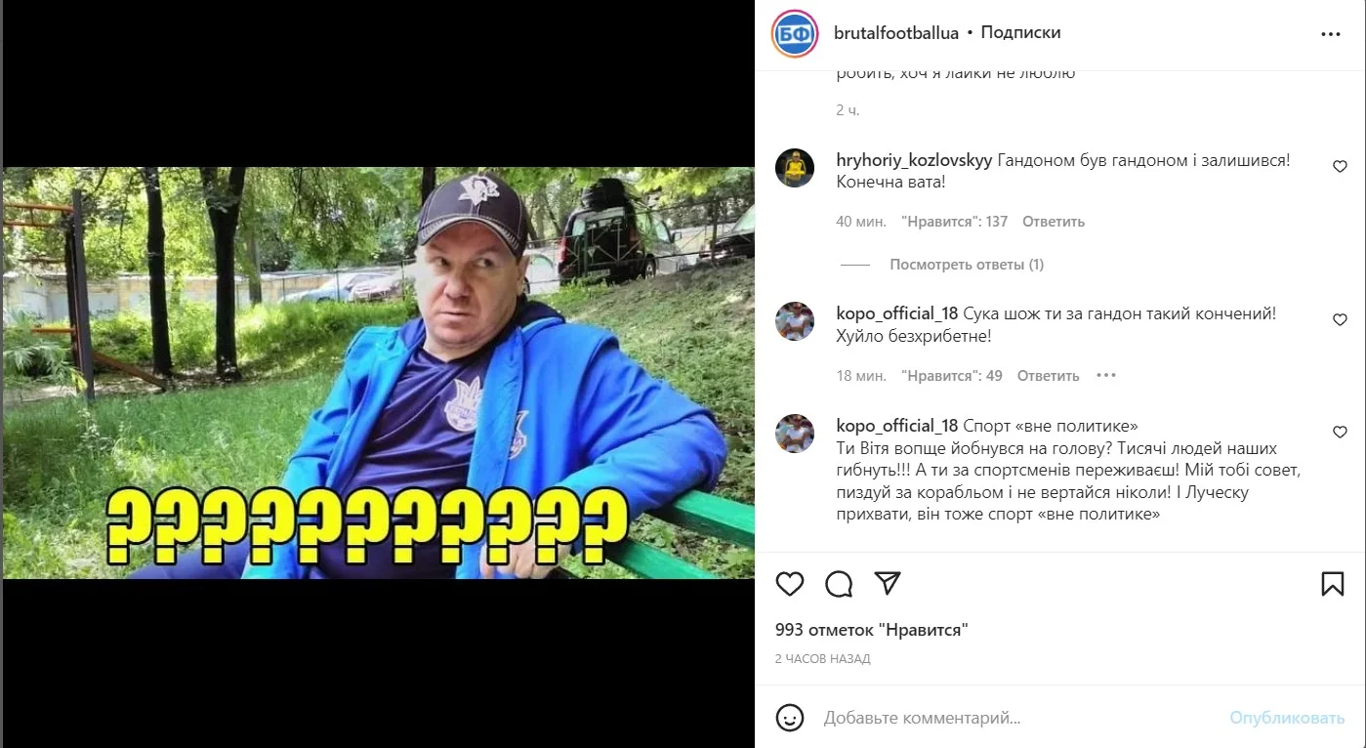1366x748 pixels.
Task: Click 'Опубликовать' to post comment
Action: [x=1287, y=718]
